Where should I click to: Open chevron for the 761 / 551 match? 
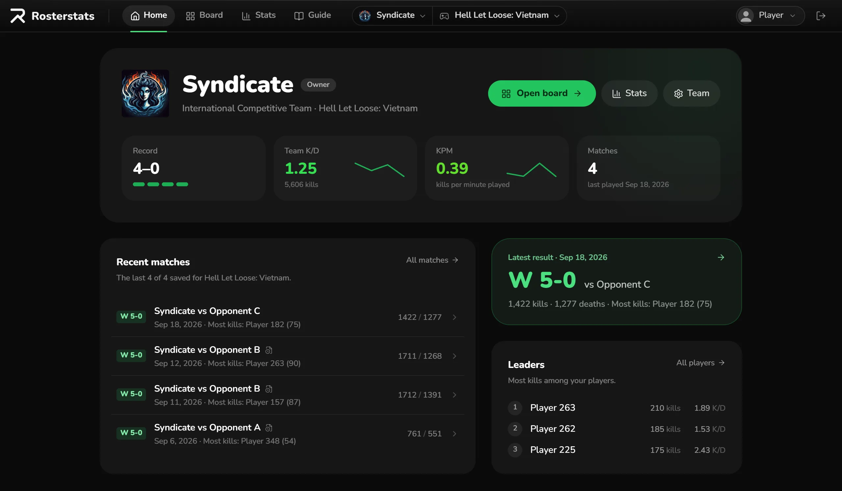455,433
